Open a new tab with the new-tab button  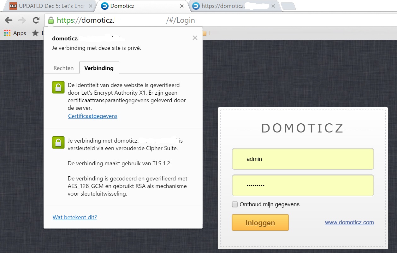288,6
